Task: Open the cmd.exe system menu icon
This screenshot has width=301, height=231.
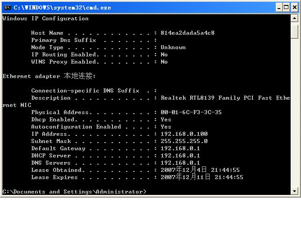Action: click(7, 8)
